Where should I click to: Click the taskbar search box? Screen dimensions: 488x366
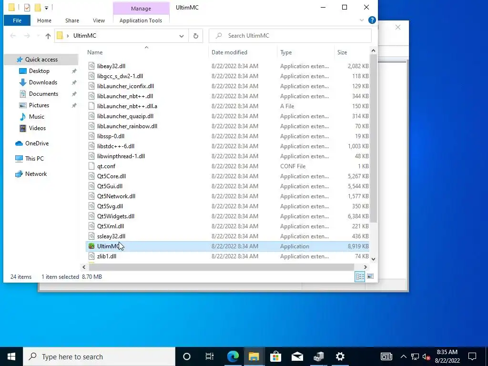pos(99,356)
